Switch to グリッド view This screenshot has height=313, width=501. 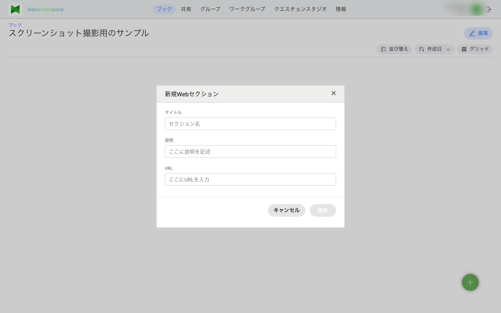click(475, 49)
